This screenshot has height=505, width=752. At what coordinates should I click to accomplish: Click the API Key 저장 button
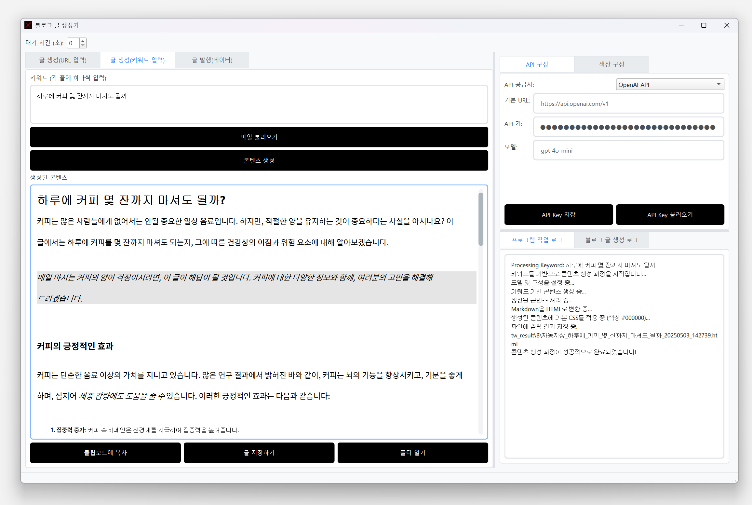[x=558, y=215]
